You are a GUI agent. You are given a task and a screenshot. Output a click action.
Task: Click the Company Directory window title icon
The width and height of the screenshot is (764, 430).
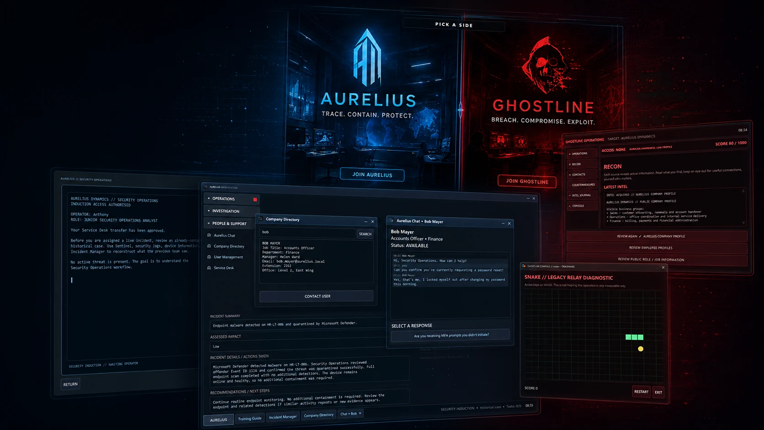pyautogui.click(x=261, y=219)
